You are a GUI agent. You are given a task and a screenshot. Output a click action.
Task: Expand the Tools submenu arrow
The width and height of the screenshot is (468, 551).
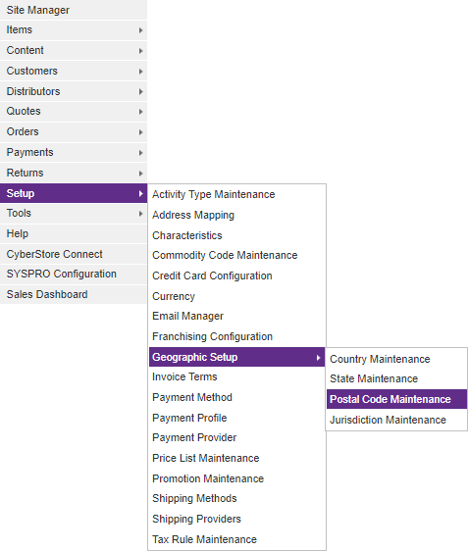(x=140, y=214)
